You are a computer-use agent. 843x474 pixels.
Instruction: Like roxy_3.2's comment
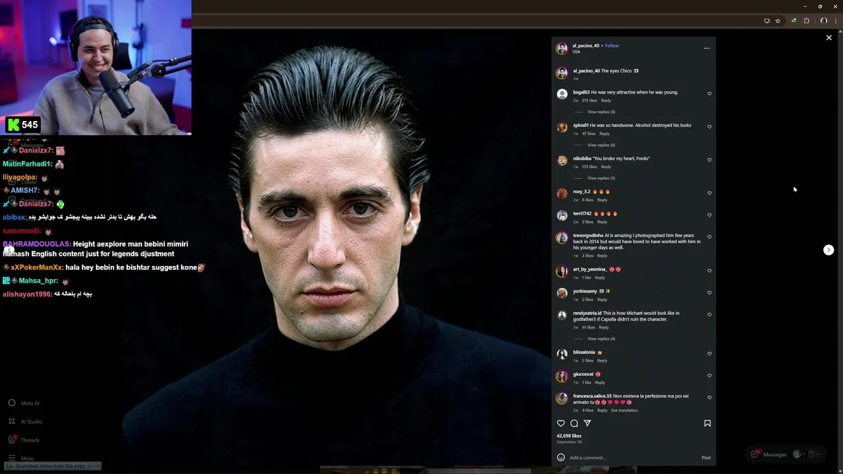point(709,193)
